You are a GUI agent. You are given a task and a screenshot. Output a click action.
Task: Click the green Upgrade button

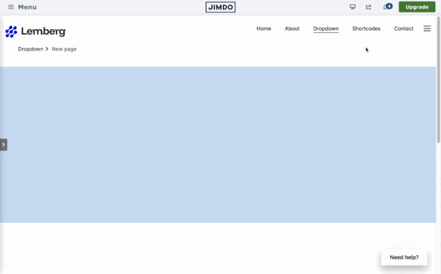pos(417,7)
